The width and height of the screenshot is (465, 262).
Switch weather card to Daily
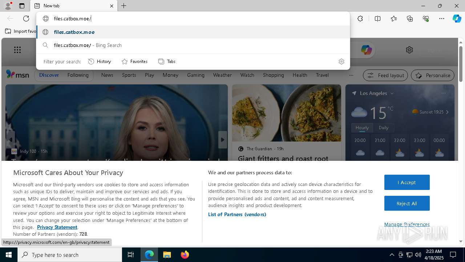[x=384, y=128]
